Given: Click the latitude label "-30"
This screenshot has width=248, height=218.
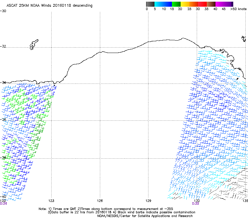Looking at the screenshot, I should click(x=3, y=11).
